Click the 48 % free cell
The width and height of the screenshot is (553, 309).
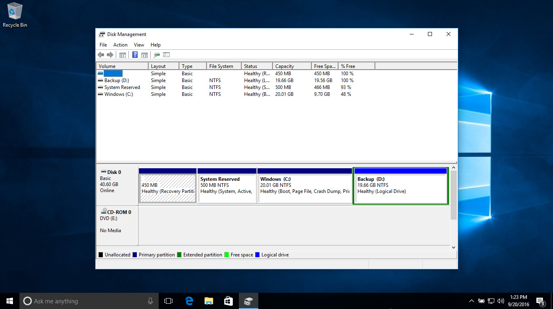pos(346,94)
